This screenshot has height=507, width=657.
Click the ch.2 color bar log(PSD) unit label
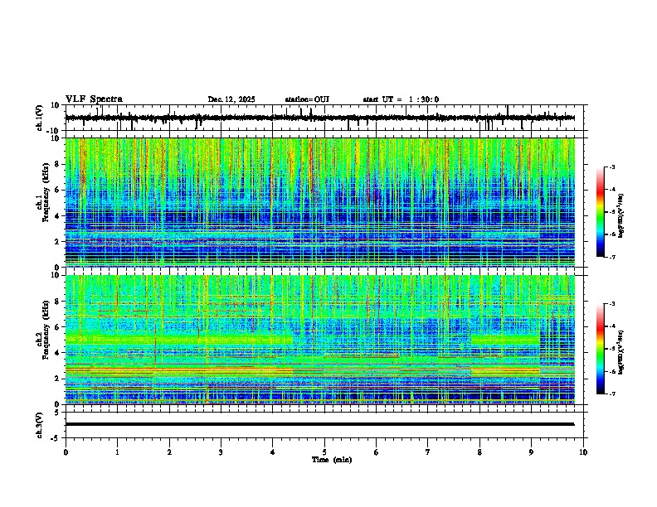621,352
